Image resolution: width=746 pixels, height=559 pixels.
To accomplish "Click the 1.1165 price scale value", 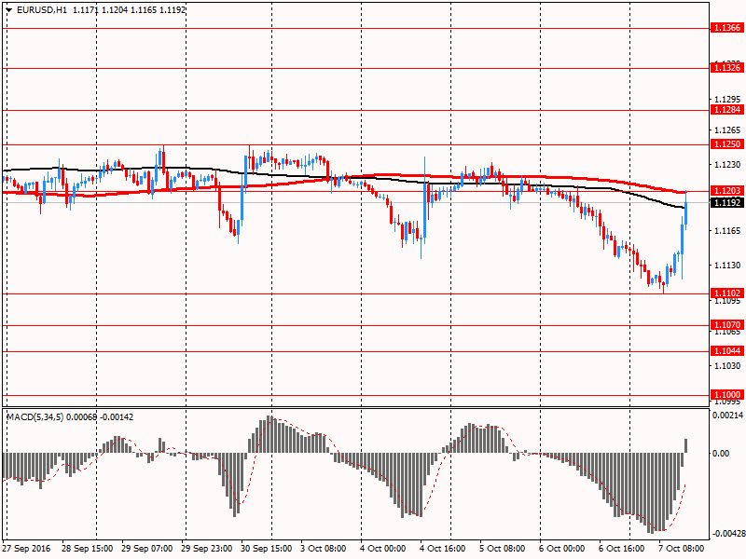I will (727, 231).
